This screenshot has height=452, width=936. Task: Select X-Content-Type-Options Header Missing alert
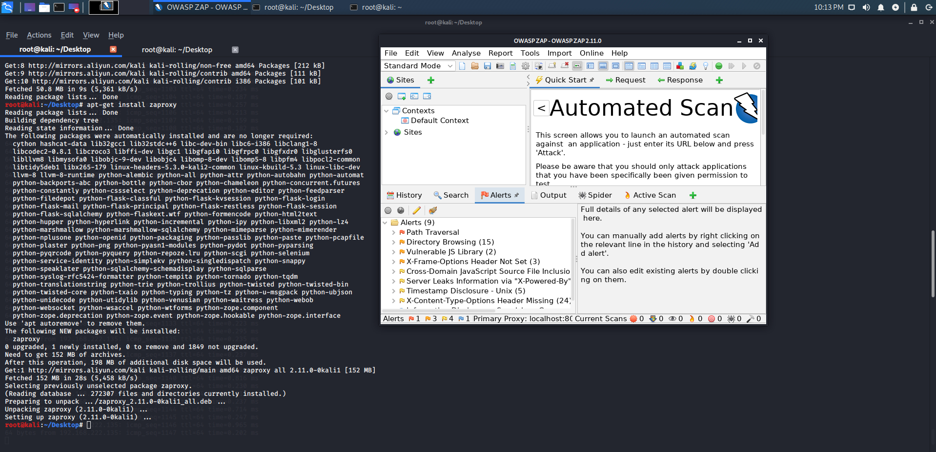pos(485,301)
